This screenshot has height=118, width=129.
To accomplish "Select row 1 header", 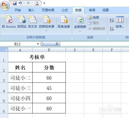I will point(4,57).
